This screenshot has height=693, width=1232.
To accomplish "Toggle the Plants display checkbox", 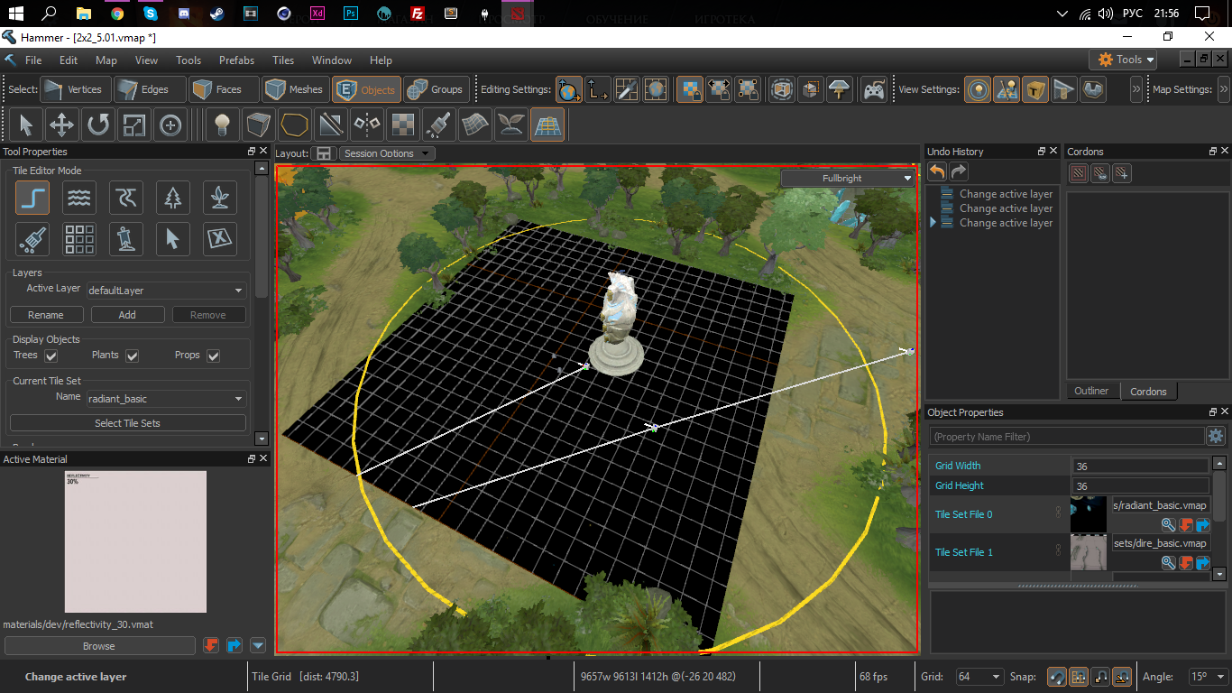I will tap(133, 356).
